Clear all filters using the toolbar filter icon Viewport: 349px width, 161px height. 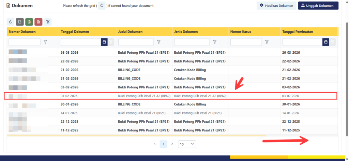47,22
